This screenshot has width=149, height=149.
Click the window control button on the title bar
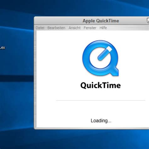coord(148,21)
